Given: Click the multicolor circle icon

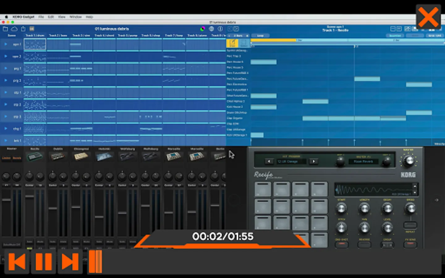Looking at the screenshot, I should tap(202, 29).
